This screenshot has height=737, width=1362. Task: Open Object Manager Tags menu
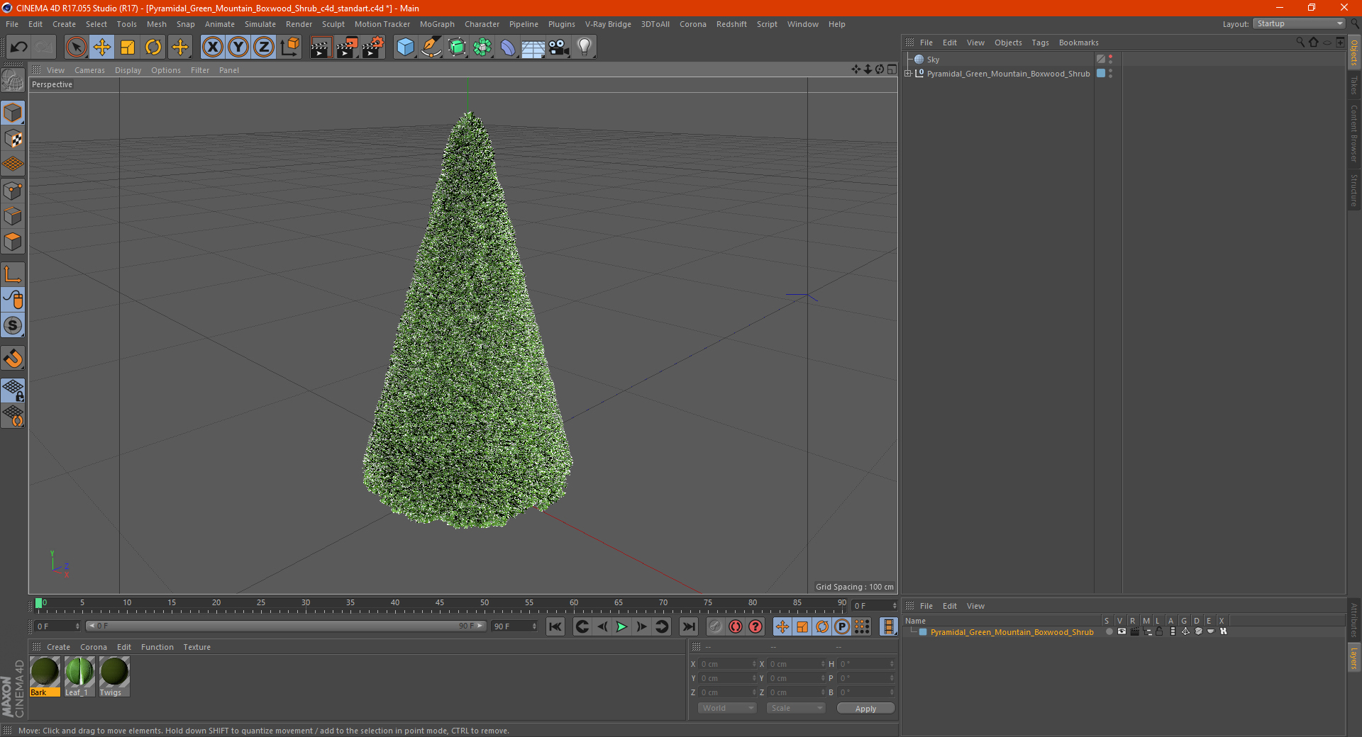point(1040,43)
